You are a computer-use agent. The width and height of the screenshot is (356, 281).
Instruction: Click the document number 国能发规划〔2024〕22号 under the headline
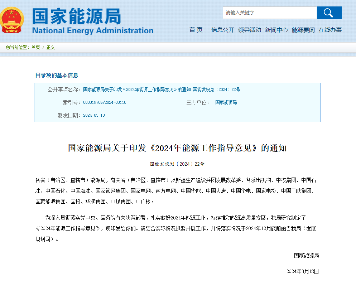177,164
